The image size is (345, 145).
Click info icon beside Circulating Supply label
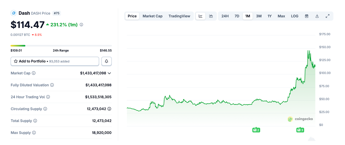[x=45, y=109]
